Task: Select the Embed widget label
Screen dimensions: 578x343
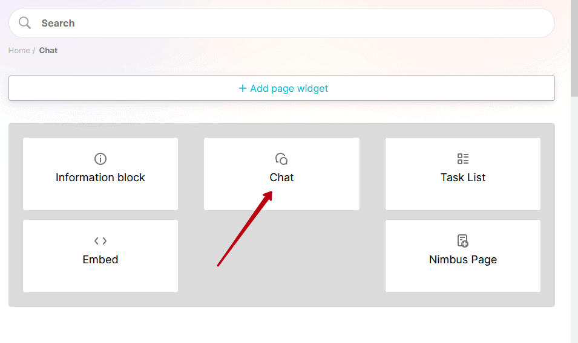Action: (x=100, y=260)
